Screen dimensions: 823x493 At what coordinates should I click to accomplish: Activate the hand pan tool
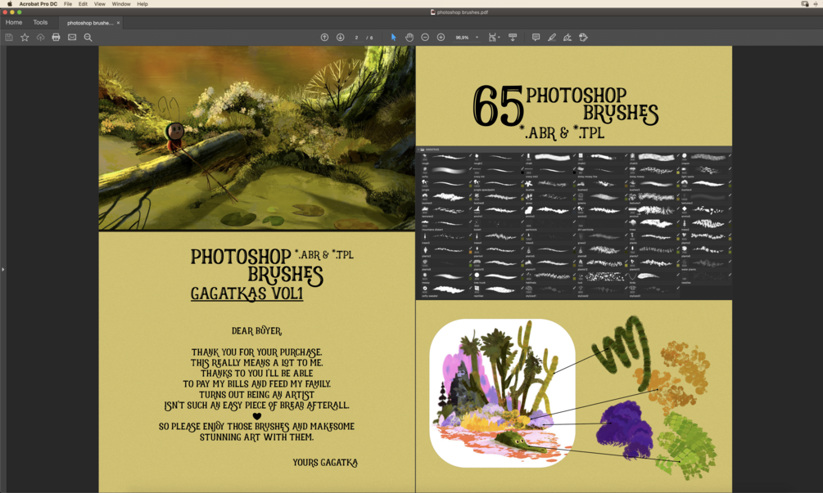(x=409, y=37)
